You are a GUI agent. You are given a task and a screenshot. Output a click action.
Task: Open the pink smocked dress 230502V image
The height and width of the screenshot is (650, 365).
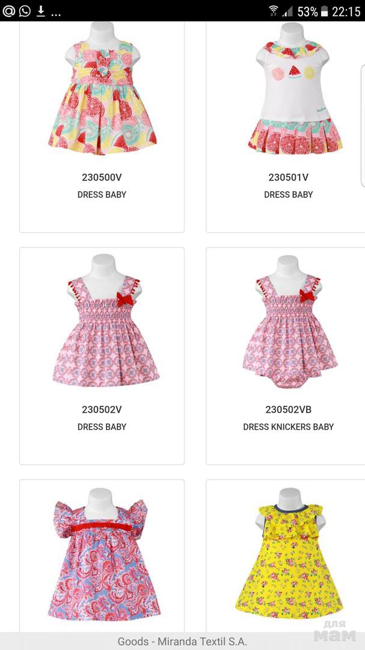[105, 321]
